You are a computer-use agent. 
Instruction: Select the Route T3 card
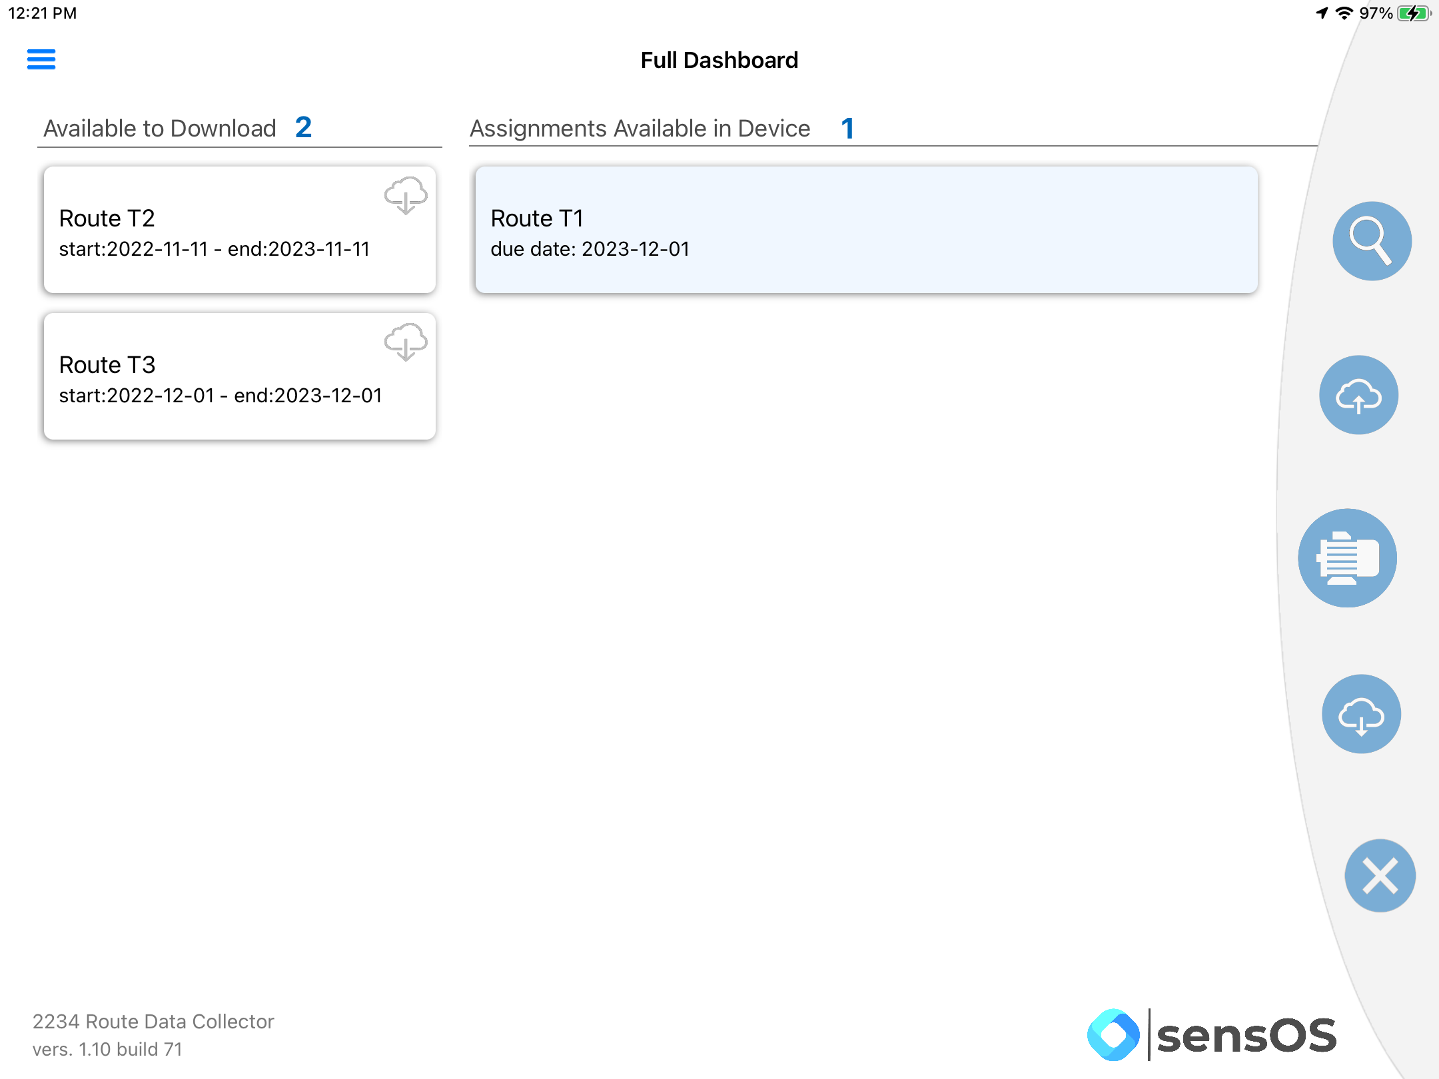coord(240,376)
